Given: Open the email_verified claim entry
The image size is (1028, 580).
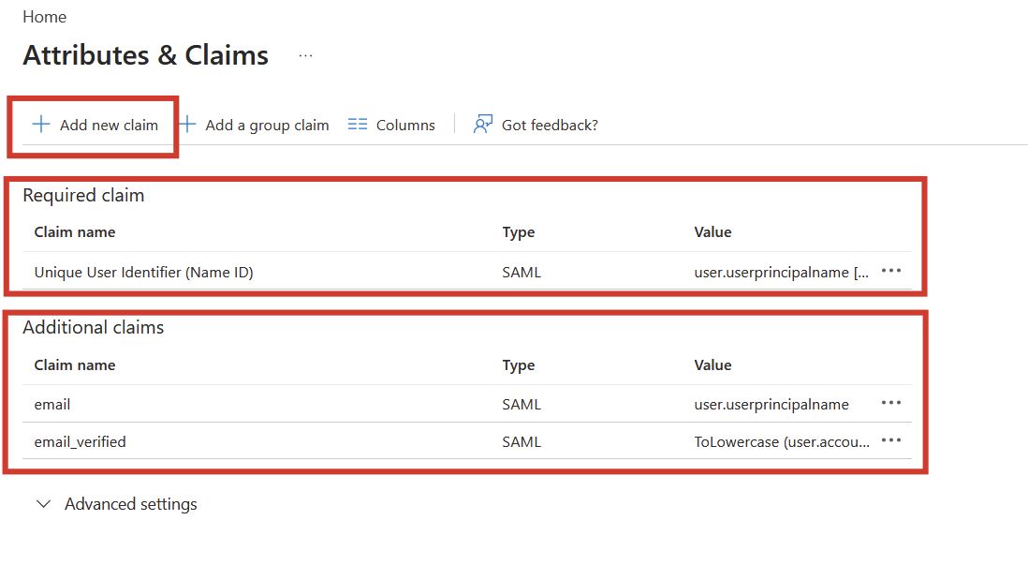Looking at the screenshot, I should coord(80,441).
